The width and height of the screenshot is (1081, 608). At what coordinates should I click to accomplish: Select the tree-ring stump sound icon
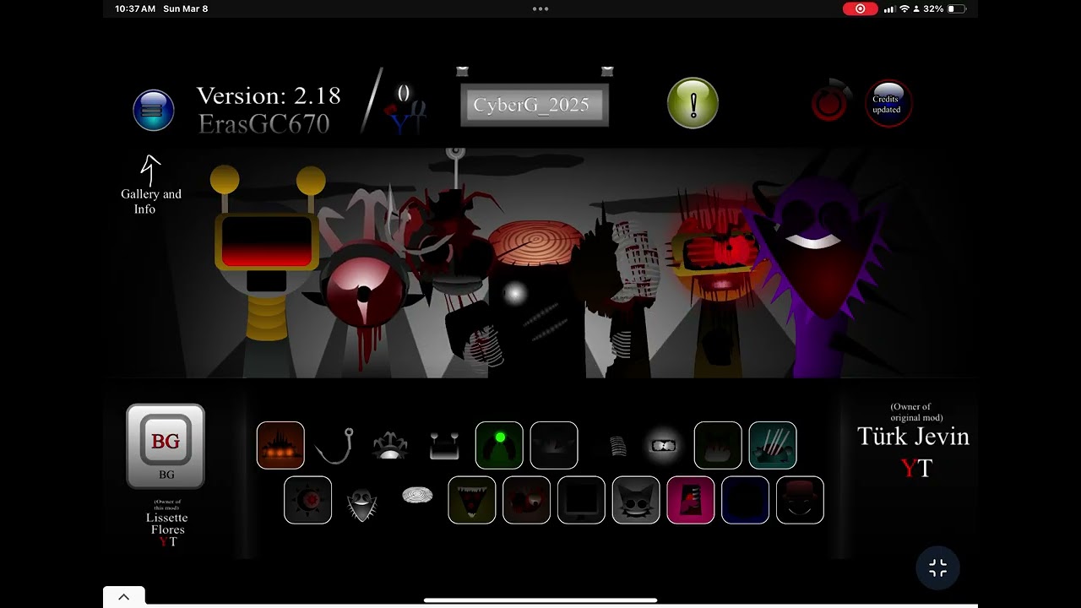tap(417, 495)
